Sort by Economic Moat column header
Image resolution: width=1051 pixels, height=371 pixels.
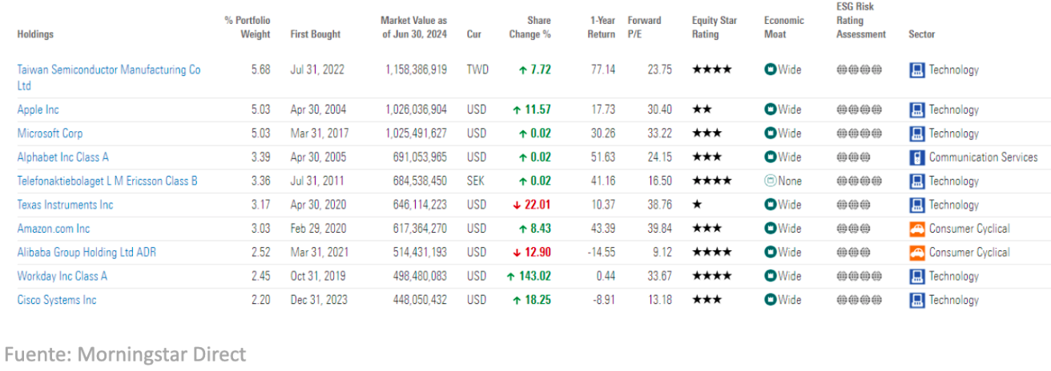click(783, 27)
